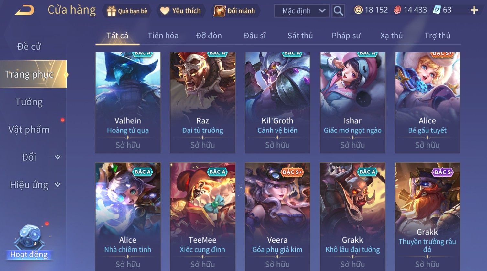Click the red ruby currency icon
This screenshot has height=271, width=487.
pos(397,10)
